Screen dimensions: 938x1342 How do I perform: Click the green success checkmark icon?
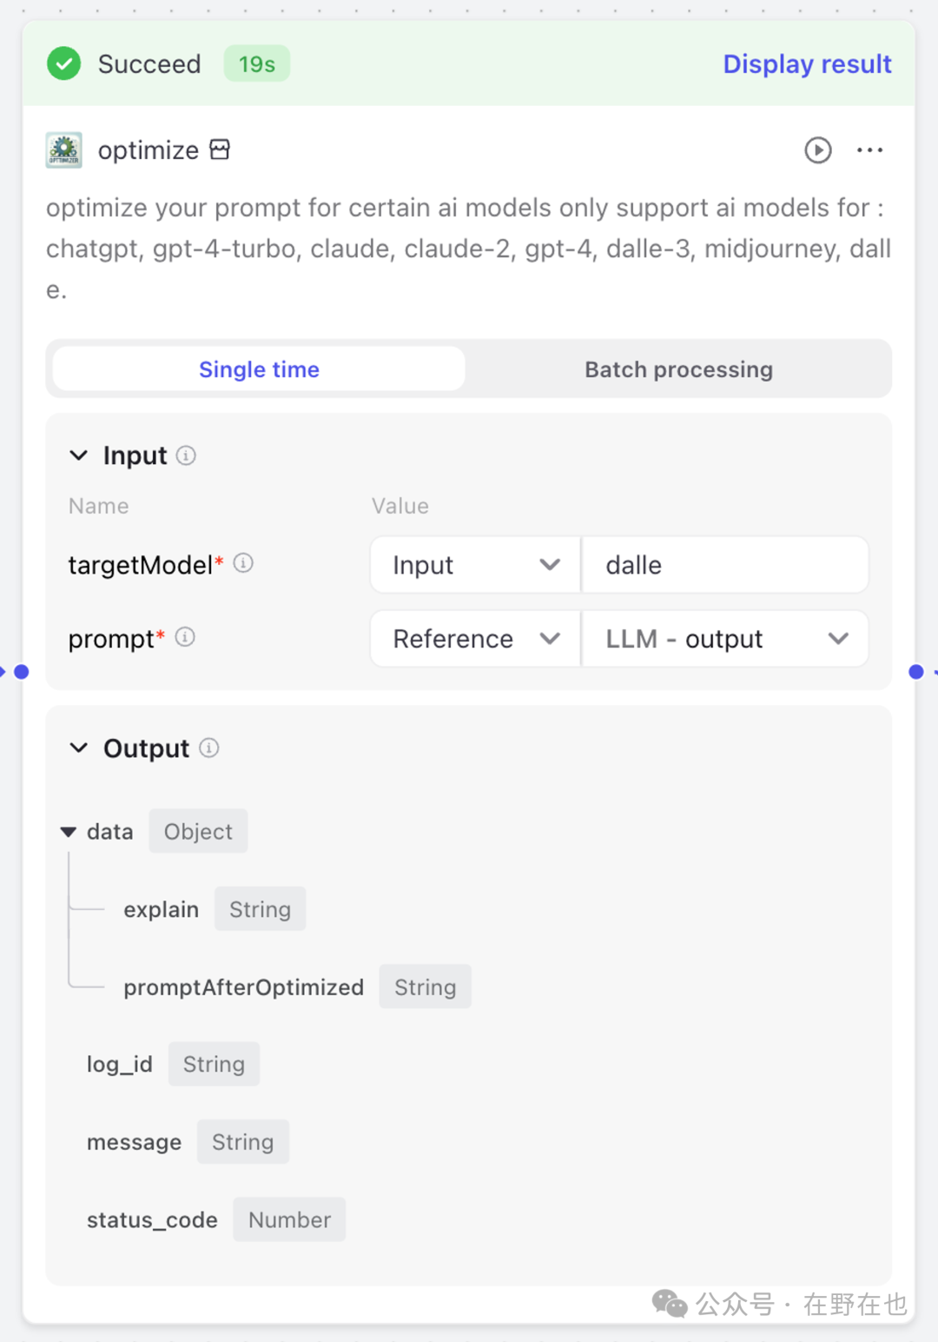[63, 64]
